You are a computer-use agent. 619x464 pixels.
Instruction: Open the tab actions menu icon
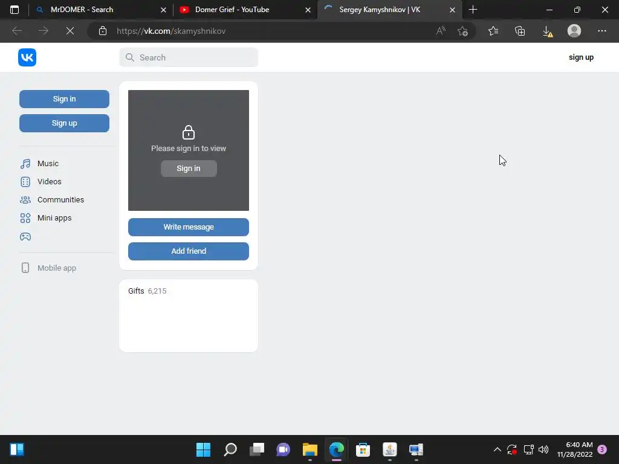point(15,10)
